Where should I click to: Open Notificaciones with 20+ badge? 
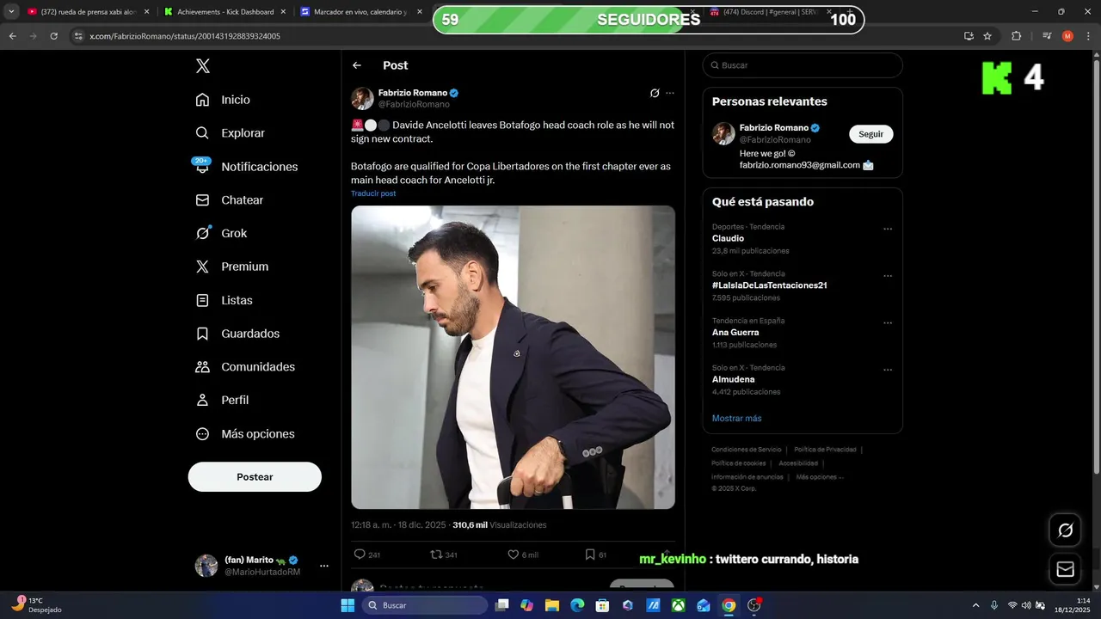click(246, 167)
